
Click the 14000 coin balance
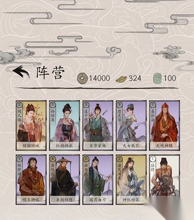[x=99, y=78]
